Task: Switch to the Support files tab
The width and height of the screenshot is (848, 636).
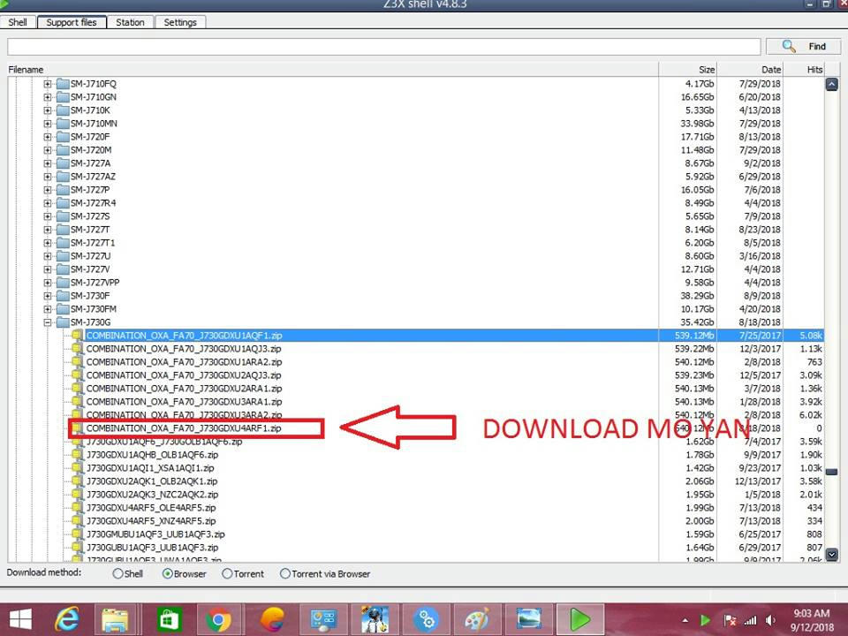Action: tap(71, 22)
